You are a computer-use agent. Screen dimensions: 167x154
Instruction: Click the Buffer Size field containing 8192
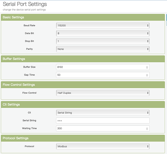click(103, 67)
